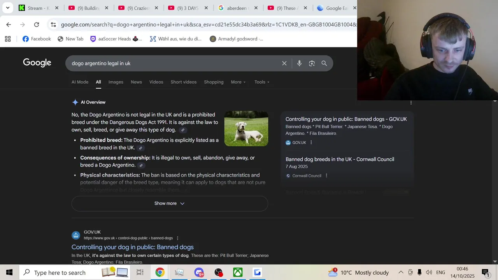498x280 pixels.
Task: Open OBS Studio from the taskbar
Action: 218,272
